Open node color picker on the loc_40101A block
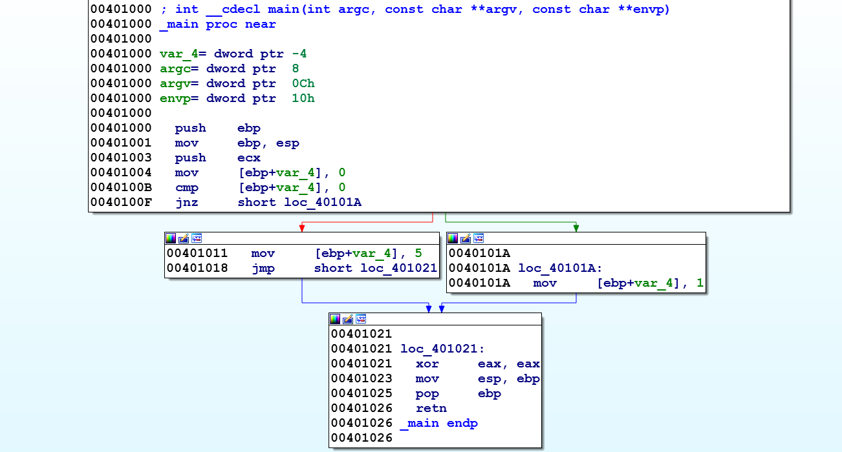 (453, 238)
